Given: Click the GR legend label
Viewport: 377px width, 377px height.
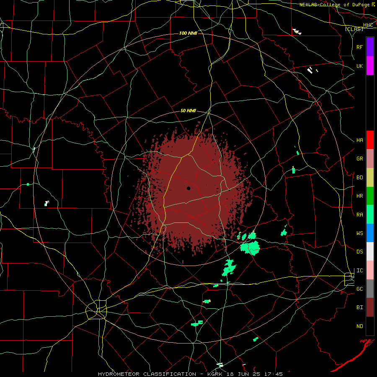Looking at the screenshot, I should tap(359, 159).
